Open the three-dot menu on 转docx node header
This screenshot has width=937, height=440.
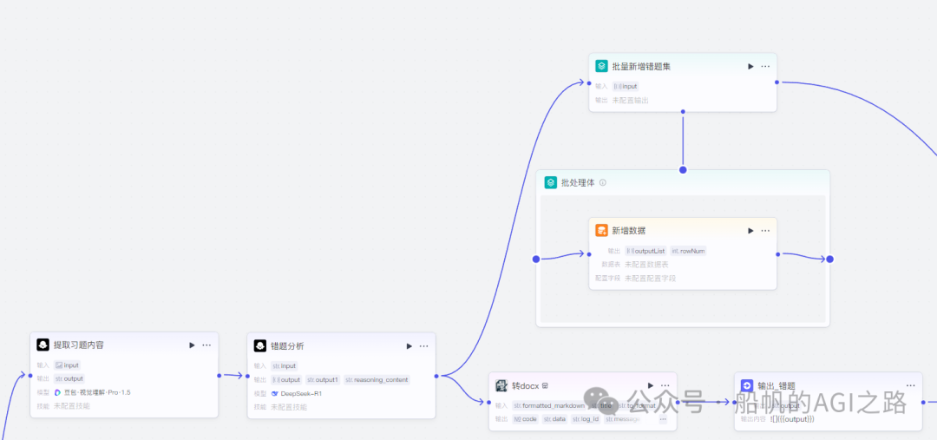[x=665, y=385]
